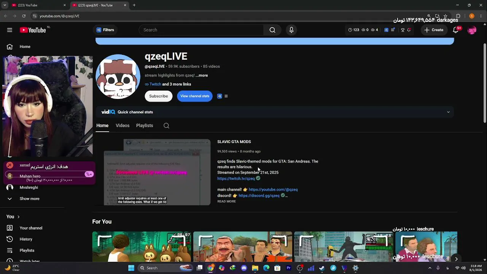
Task: Expand the Quick channel stats panel
Action: tap(448, 112)
